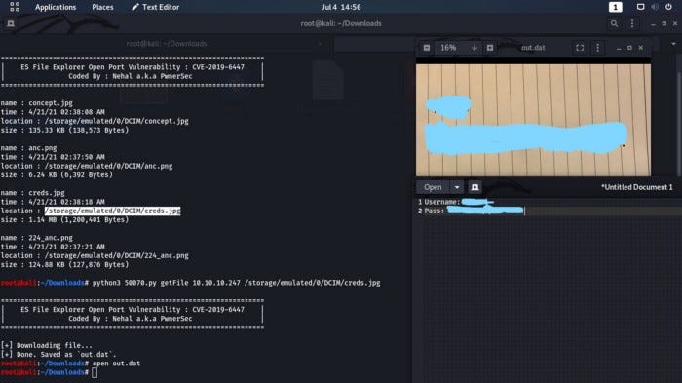The width and height of the screenshot is (682, 383).
Task: Click the terminal tab list dropdown arrow
Action: (673, 44)
